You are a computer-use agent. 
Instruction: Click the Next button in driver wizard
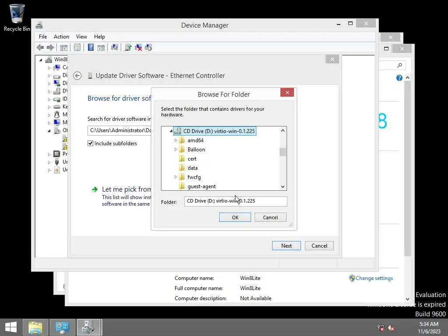pyautogui.click(x=286, y=246)
